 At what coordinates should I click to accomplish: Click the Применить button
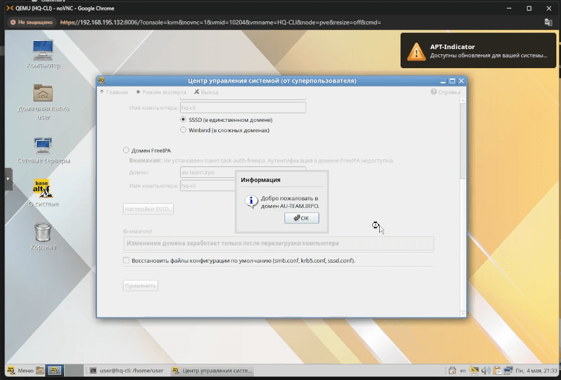pos(140,285)
